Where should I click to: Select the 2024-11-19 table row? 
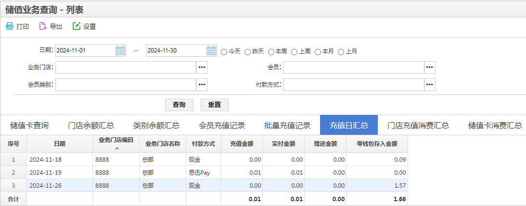pos(204,172)
